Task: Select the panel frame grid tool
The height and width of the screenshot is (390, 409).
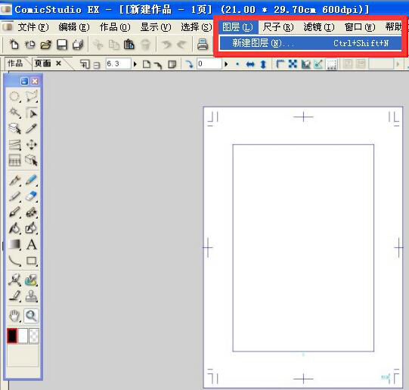Action: tap(14, 160)
